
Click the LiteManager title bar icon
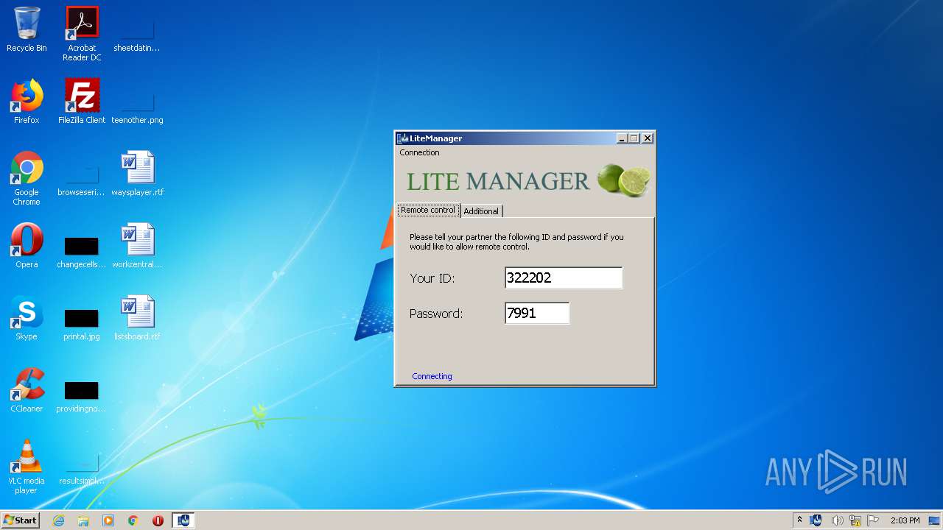(x=403, y=138)
